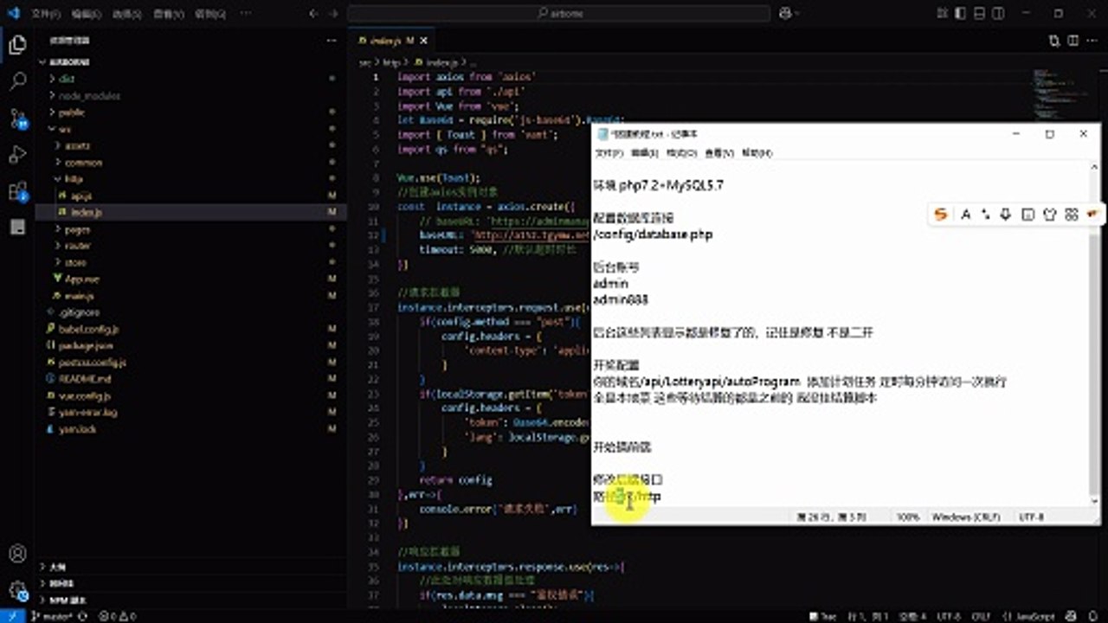This screenshot has width=1108, height=623.
Task: Collapse the http folder
Action: coord(190,179)
